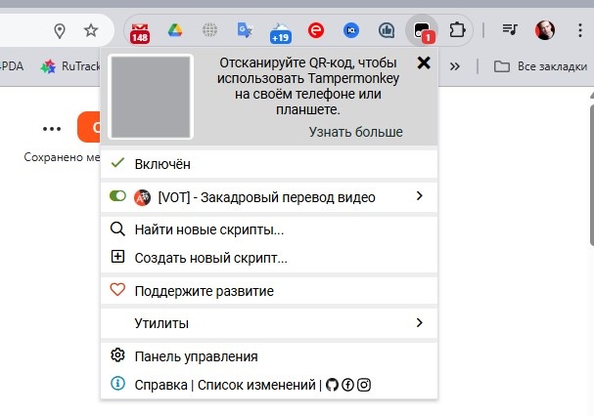Screen dimensions: 594x416
Task: Open the Google Drive extension icon
Action: tap(175, 30)
